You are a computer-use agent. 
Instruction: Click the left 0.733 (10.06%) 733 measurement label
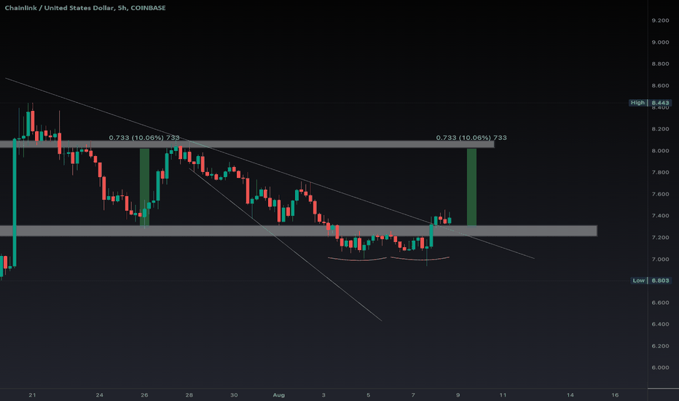(144, 137)
